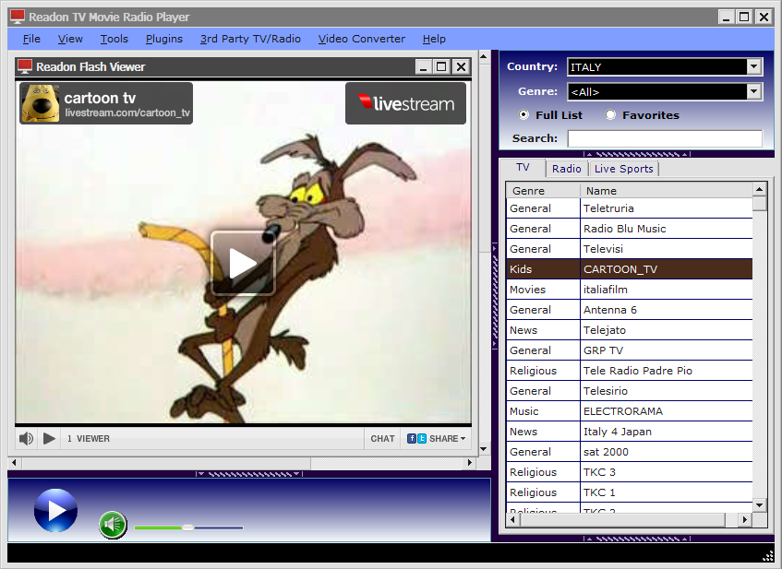Viewport: 782px width, 569px height.
Task: Minimize the Readon Flash Viewer window
Action: point(424,66)
